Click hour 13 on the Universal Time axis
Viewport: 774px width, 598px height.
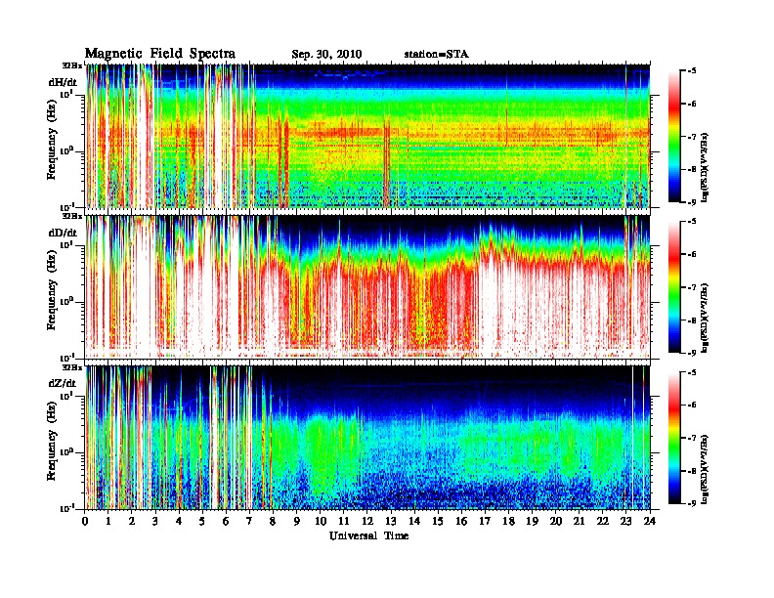(391, 522)
